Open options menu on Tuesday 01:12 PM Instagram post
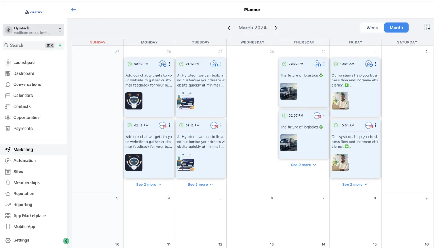 221,126
